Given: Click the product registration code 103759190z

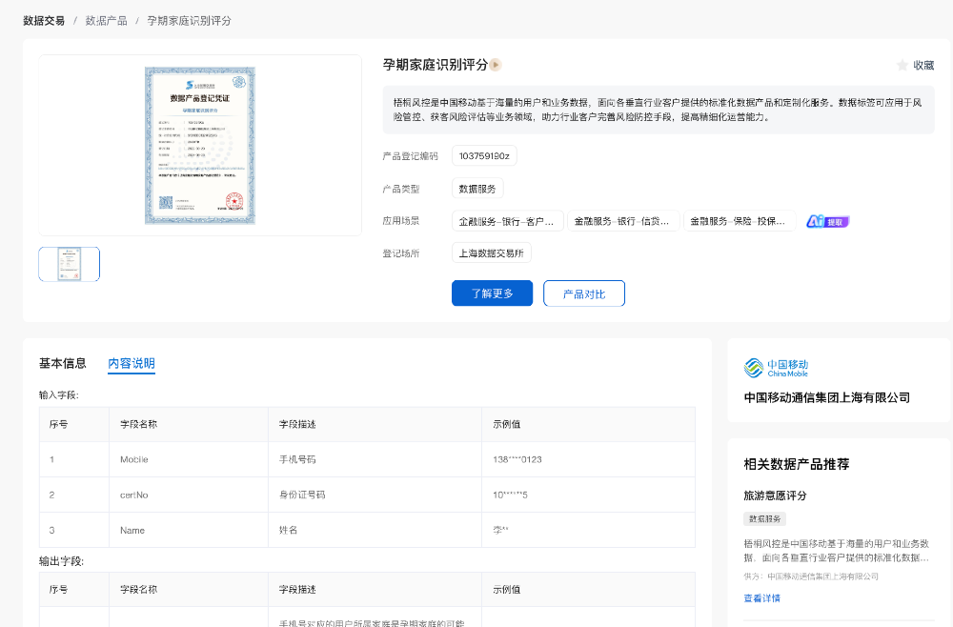Looking at the screenshot, I should click(x=484, y=156).
